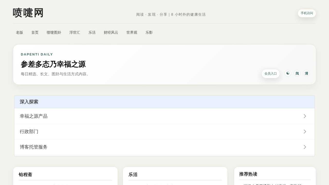Select 浮世汇 in the nav bar
Screen dimensions: 329x185
pos(75,32)
